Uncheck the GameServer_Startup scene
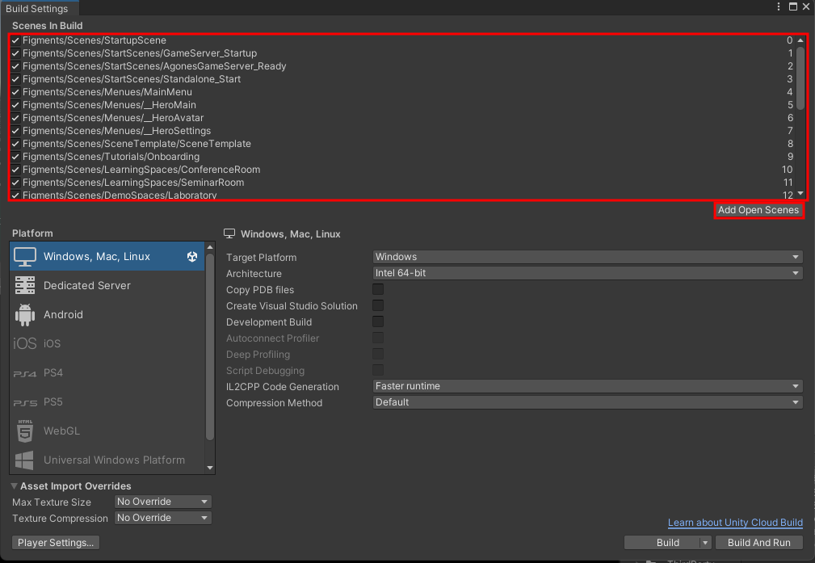815x563 pixels. pyautogui.click(x=15, y=53)
